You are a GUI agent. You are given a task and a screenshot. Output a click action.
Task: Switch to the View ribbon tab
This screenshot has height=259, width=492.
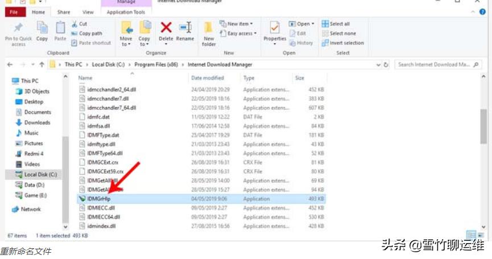coord(88,12)
